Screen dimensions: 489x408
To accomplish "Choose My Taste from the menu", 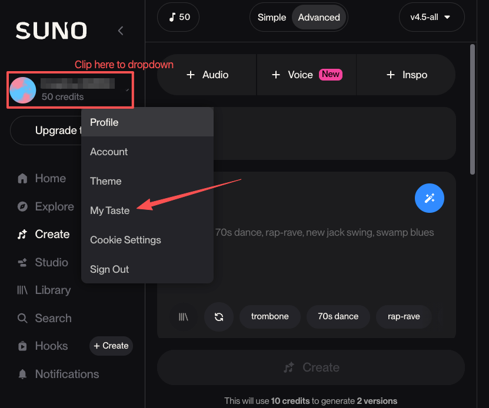I will (109, 210).
